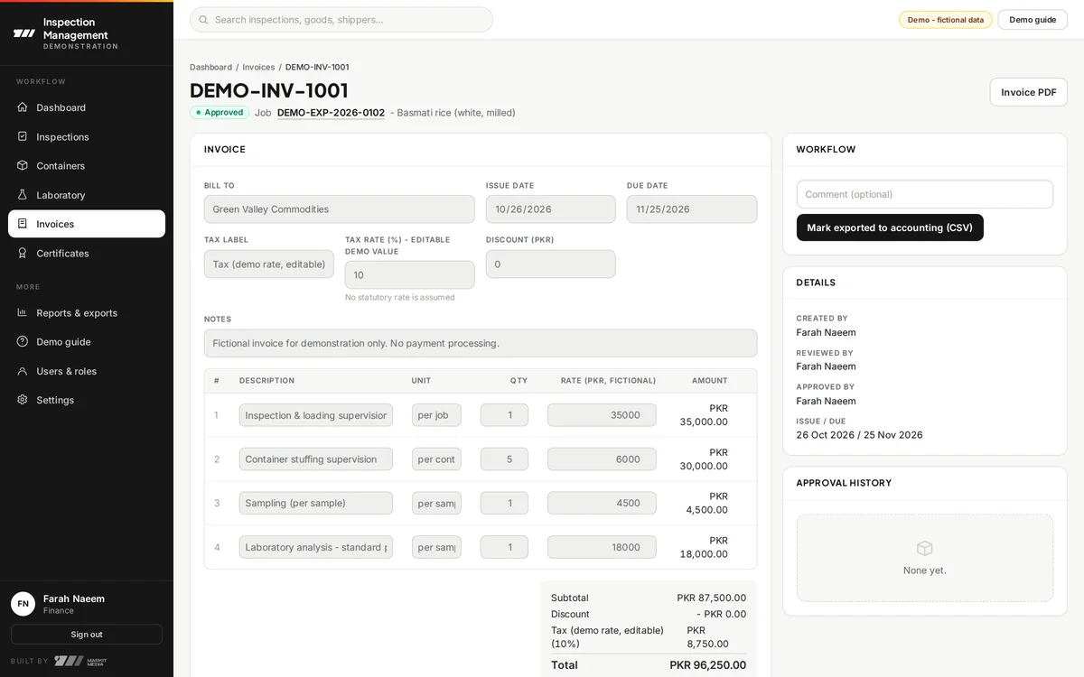The height and width of the screenshot is (677, 1084).
Task: Click the Dashboard sidebar icon
Action: [23, 107]
